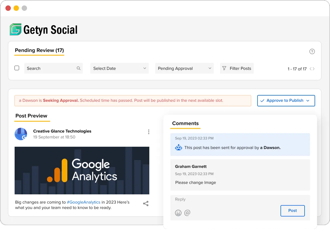Click the post date 19 September at 18:50

pos(54,137)
